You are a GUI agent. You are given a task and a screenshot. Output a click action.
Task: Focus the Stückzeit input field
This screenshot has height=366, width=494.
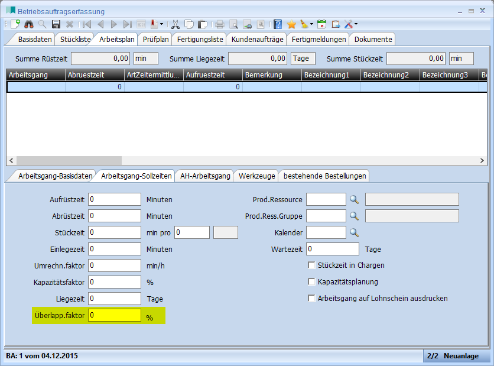115,232
